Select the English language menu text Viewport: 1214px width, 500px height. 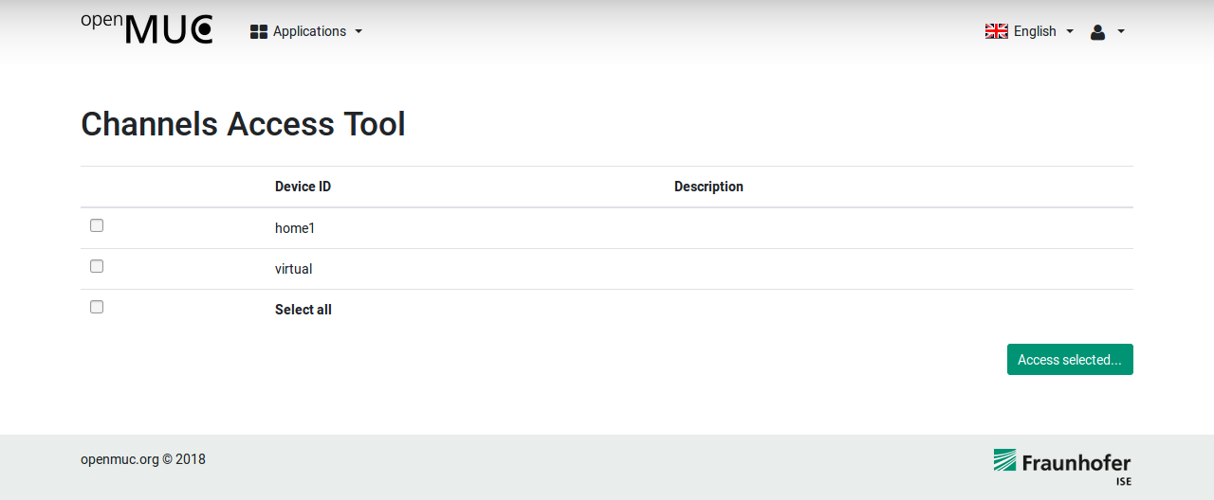[1035, 31]
